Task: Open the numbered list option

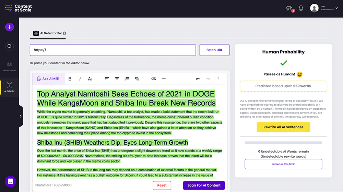Action: (x=127, y=79)
